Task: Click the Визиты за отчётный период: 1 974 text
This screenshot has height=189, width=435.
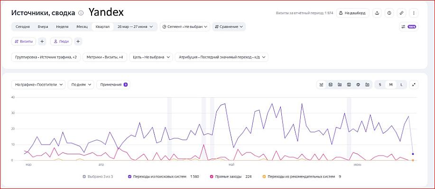Action: click(305, 13)
